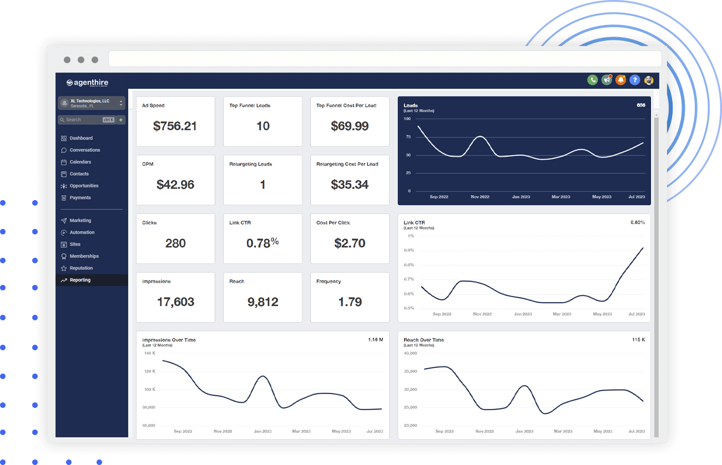Click the blue question mark help icon
The width and height of the screenshot is (722, 465).
(x=635, y=80)
